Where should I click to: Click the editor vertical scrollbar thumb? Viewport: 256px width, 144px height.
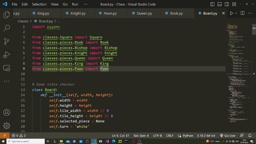[x=254, y=29]
